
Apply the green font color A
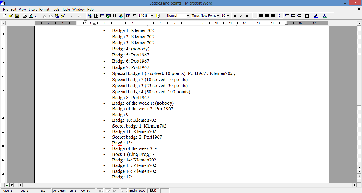point(325,16)
